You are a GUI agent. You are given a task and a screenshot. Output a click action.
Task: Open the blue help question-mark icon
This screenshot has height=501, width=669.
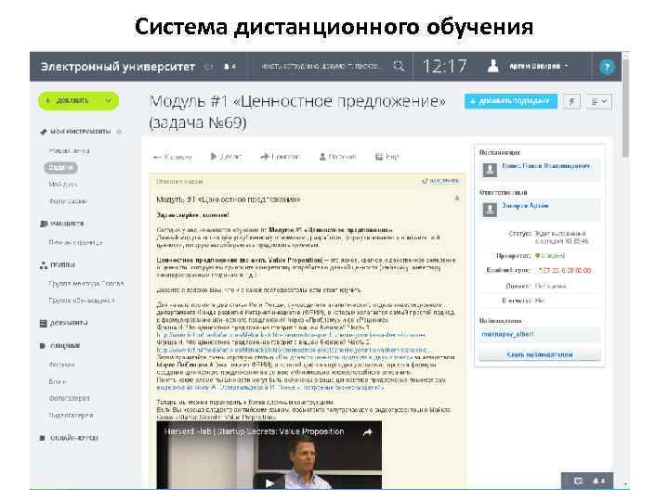607,67
